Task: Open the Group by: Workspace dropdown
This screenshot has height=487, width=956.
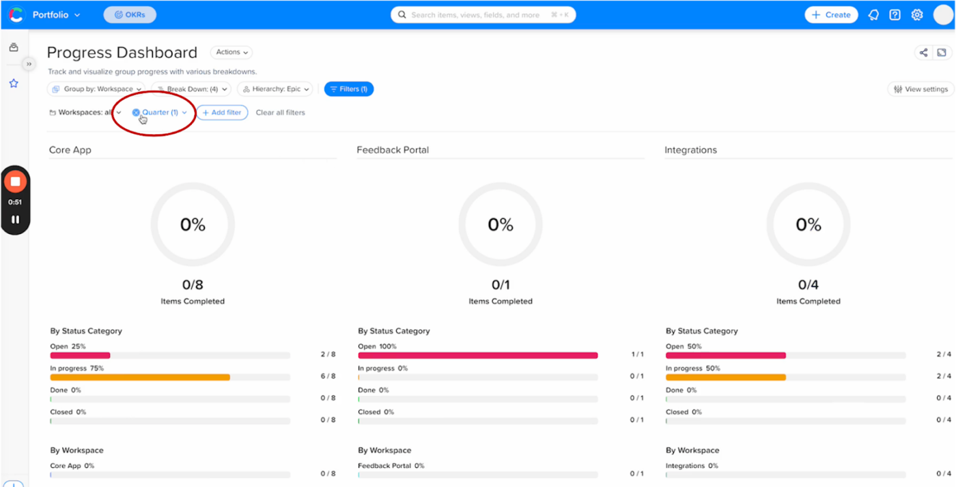Action: (96, 89)
